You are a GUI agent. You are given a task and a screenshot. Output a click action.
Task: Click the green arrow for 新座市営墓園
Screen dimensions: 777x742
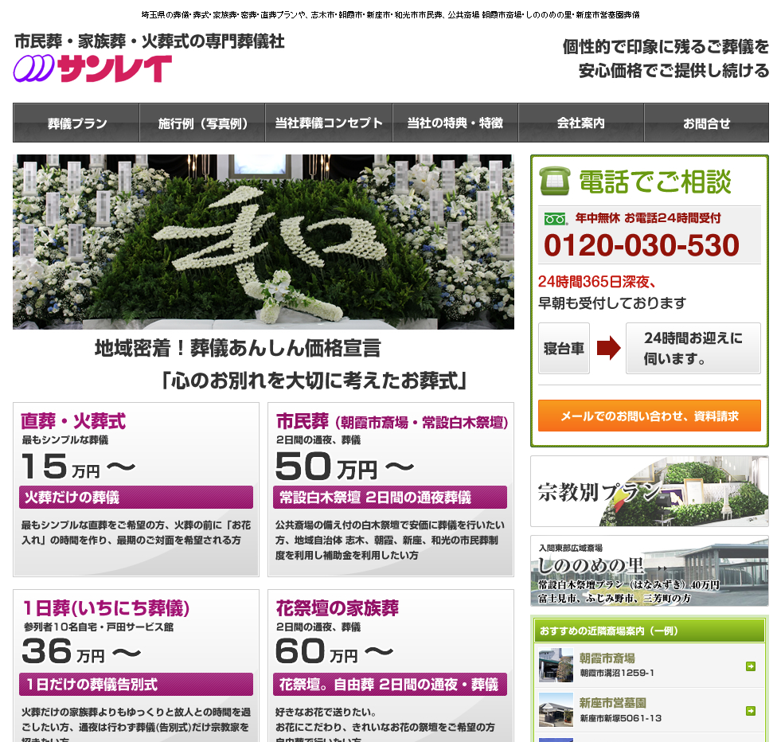(750, 711)
